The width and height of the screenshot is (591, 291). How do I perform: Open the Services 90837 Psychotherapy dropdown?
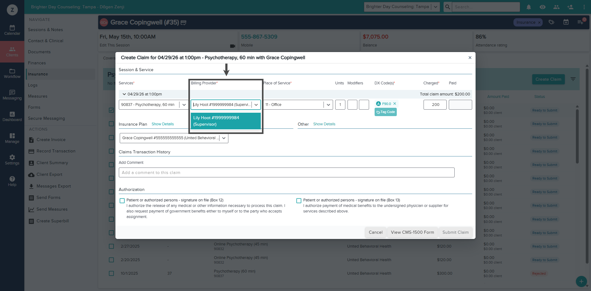point(154,105)
